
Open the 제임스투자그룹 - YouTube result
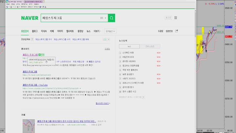[x=35, y=85]
